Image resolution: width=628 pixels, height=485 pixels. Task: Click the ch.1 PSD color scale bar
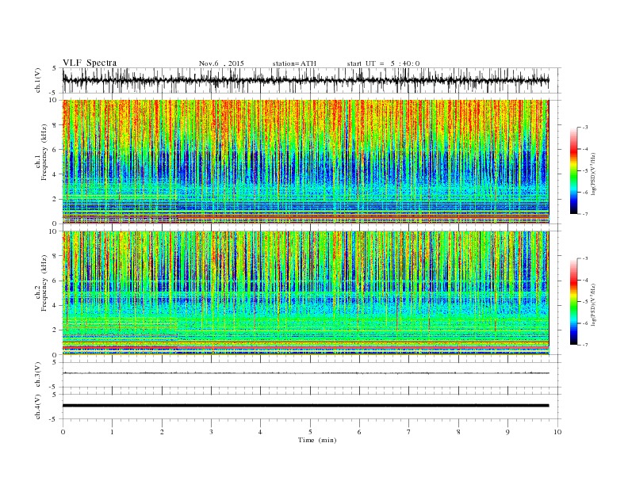point(574,170)
